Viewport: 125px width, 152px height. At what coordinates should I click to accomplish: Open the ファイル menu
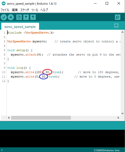point(5,10)
